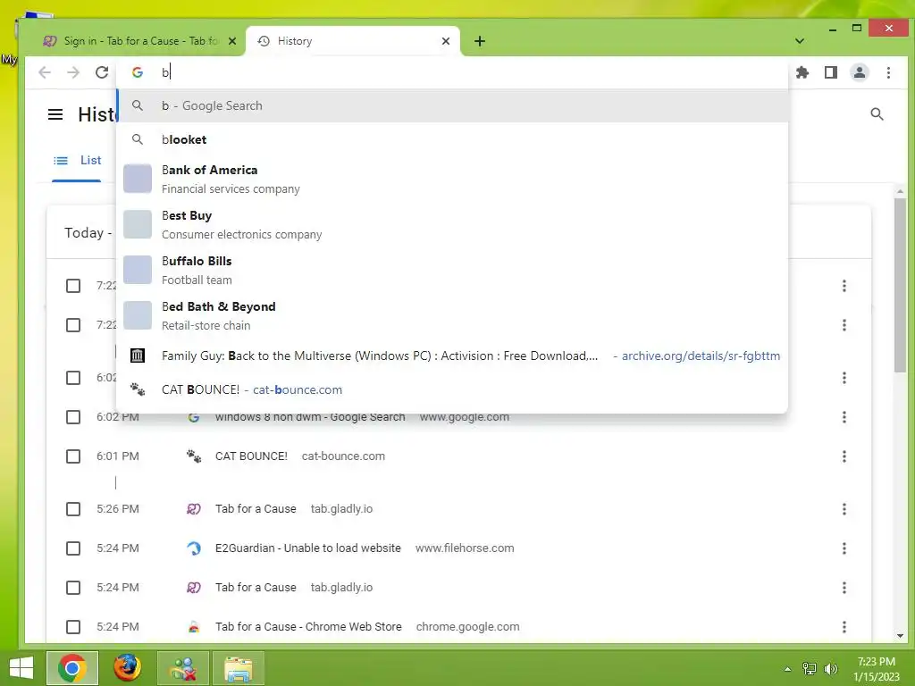Open actions menu for windows 8 non dwm entry
Screen dimensions: 915x686
click(x=844, y=417)
